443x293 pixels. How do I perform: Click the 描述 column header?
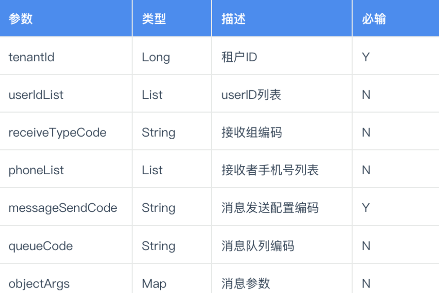click(234, 19)
